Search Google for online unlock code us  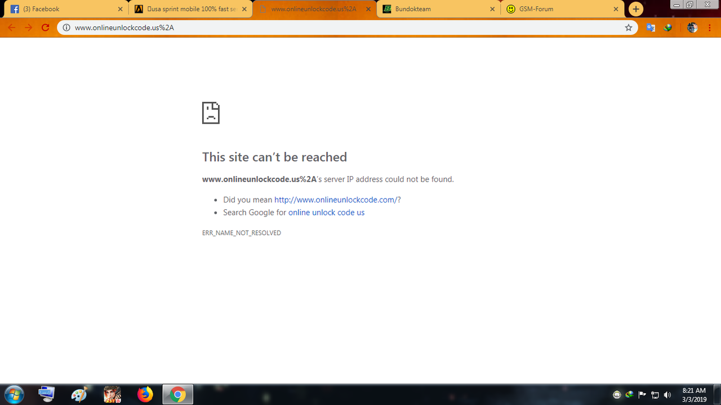tap(326, 213)
